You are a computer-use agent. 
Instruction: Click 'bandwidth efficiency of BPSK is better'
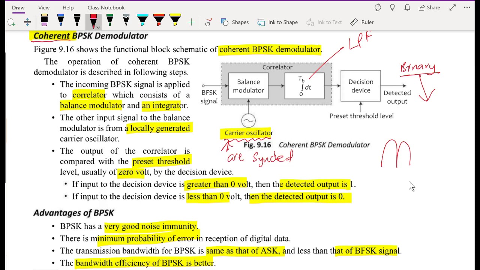point(145,263)
